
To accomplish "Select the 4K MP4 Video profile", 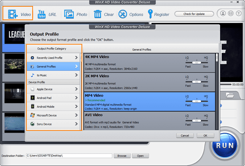I will [x=150, y=63].
